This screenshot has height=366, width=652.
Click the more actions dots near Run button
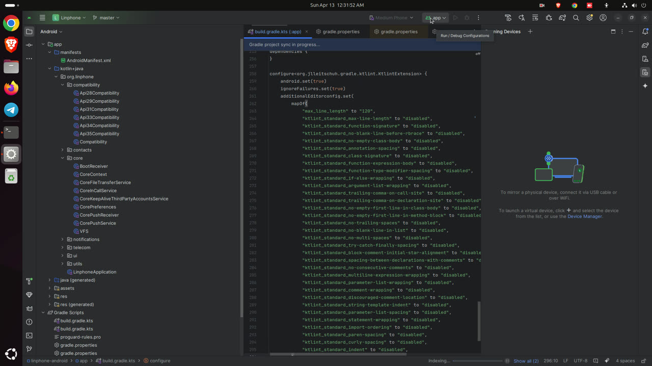click(478, 18)
